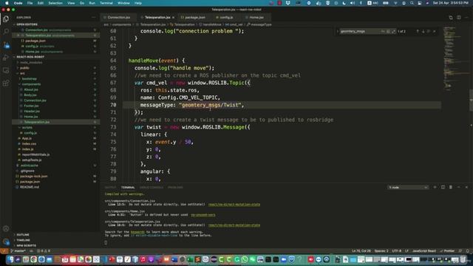
Task: Open the Run and Debug view
Action: coord(6,58)
